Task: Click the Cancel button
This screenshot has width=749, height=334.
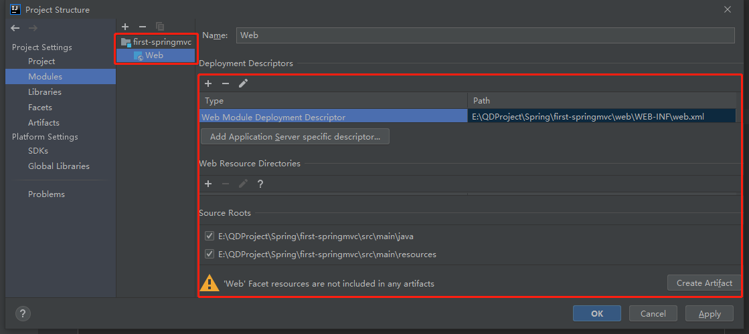Action: (653, 313)
